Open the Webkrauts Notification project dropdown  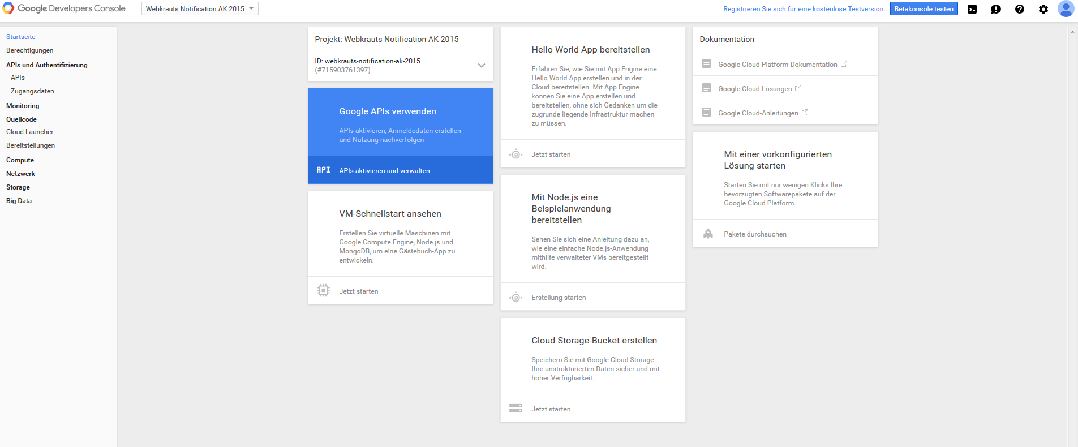click(x=200, y=8)
